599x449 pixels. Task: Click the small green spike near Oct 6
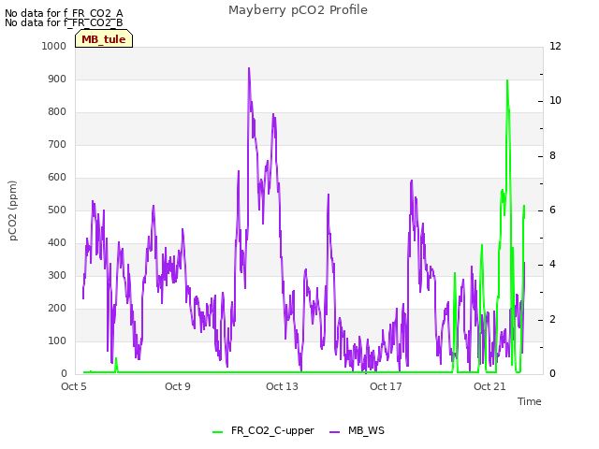pos(116,359)
